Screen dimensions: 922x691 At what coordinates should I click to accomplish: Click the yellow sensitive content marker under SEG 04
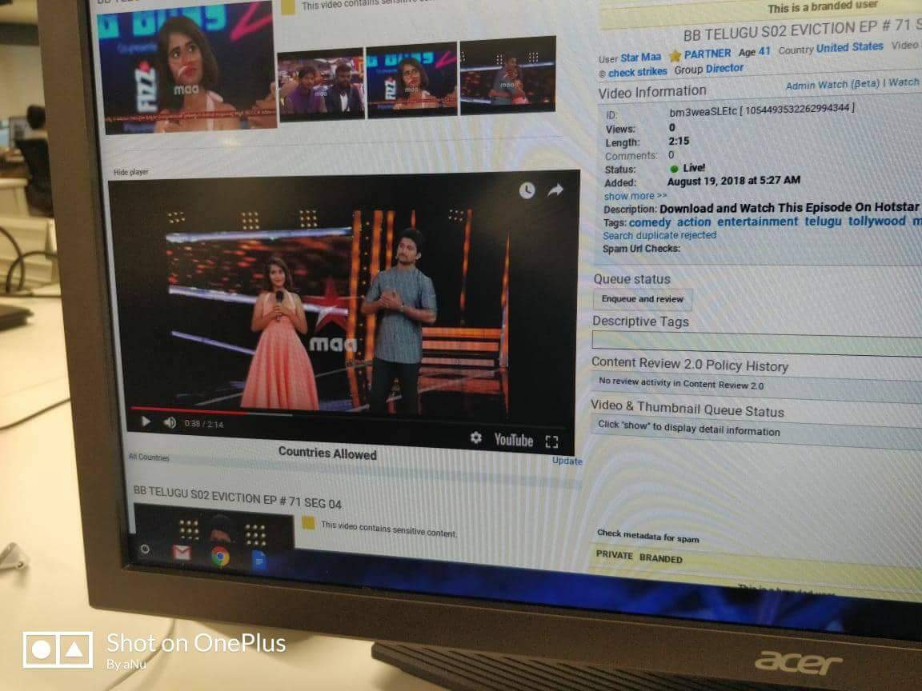click(307, 522)
